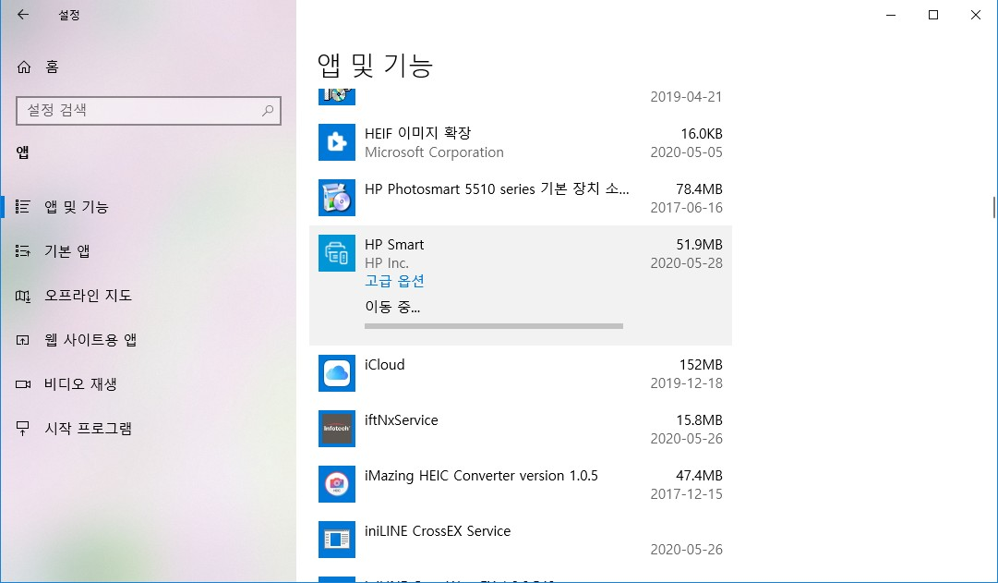Click the 오프라인 지도 map icon
The width and height of the screenshot is (998, 583).
pyautogui.click(x=23, y=296)
